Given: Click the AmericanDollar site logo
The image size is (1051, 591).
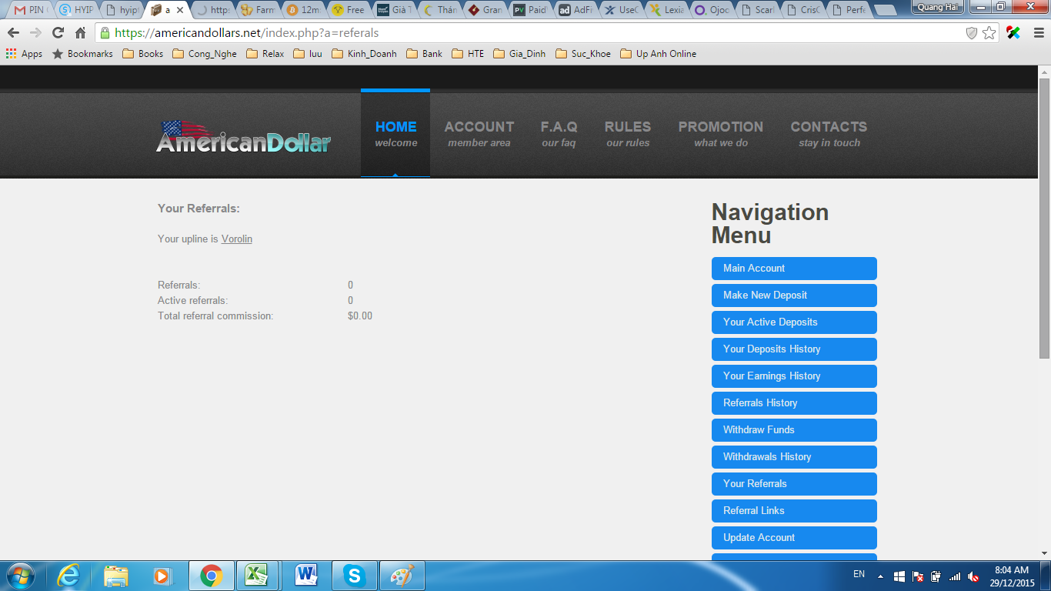Looking at the screenshot, I should point(244,136).
